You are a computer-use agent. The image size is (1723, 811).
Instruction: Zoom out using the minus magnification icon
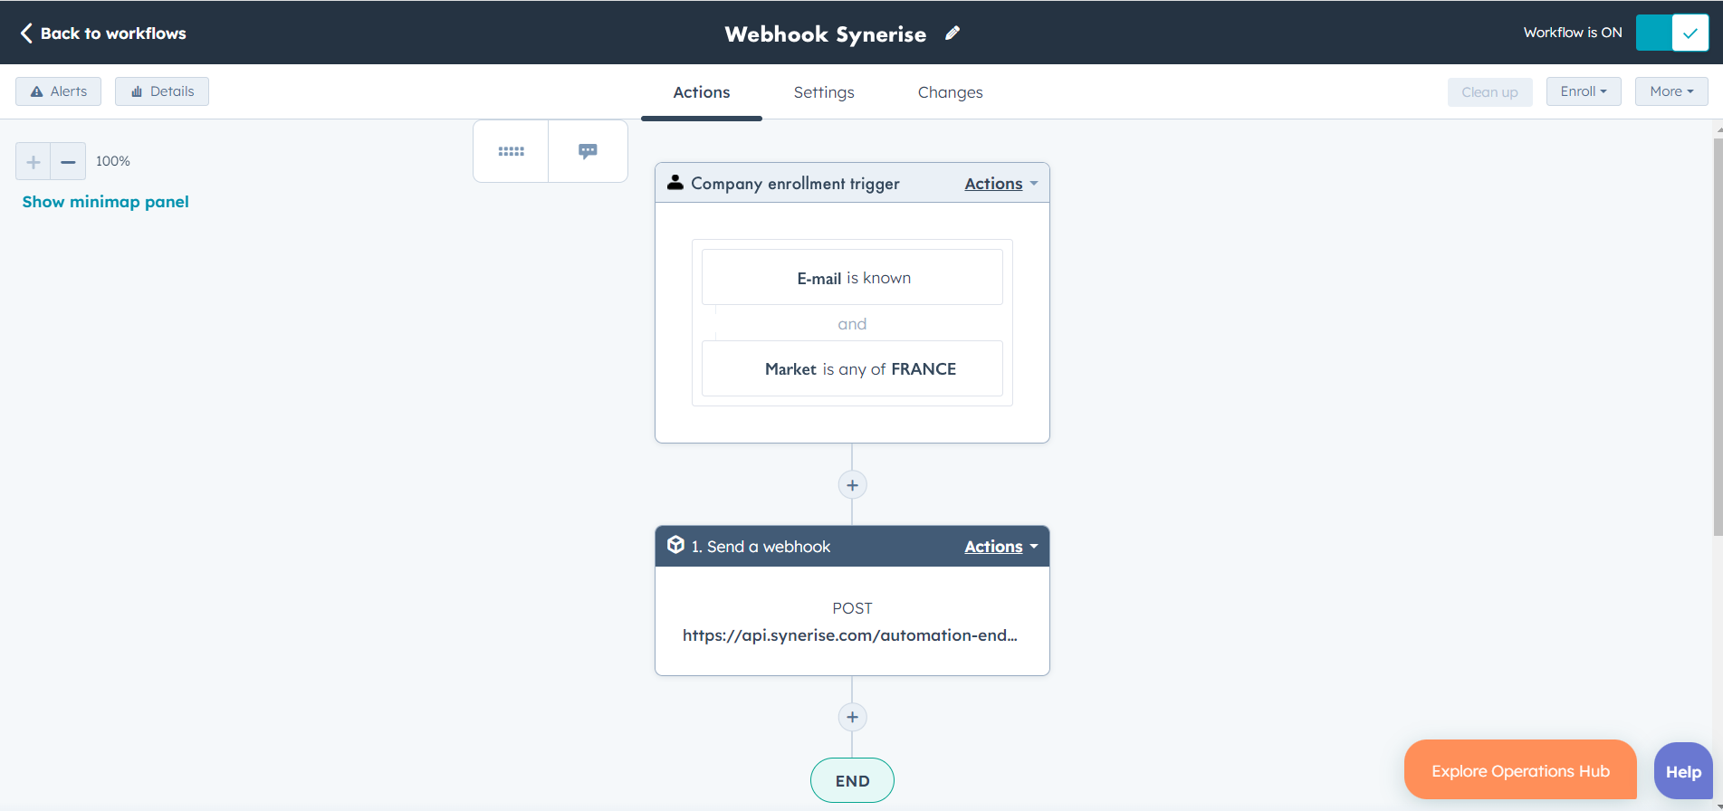[x=68, y=161]
